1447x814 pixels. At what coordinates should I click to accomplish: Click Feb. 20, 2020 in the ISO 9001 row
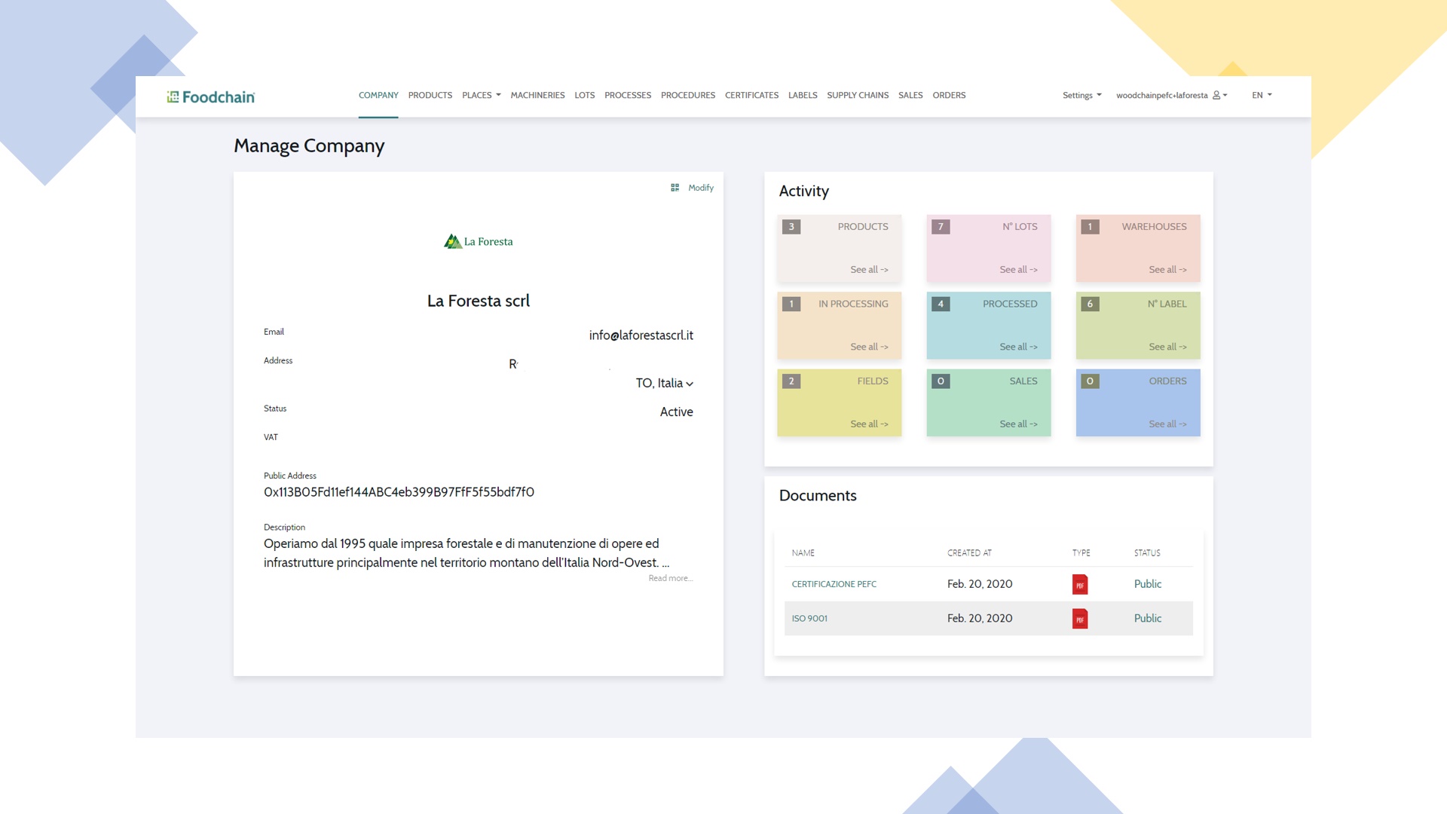point(980,618)
